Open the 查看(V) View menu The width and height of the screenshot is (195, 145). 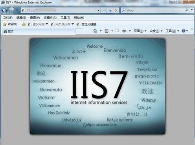coord(35,18)
